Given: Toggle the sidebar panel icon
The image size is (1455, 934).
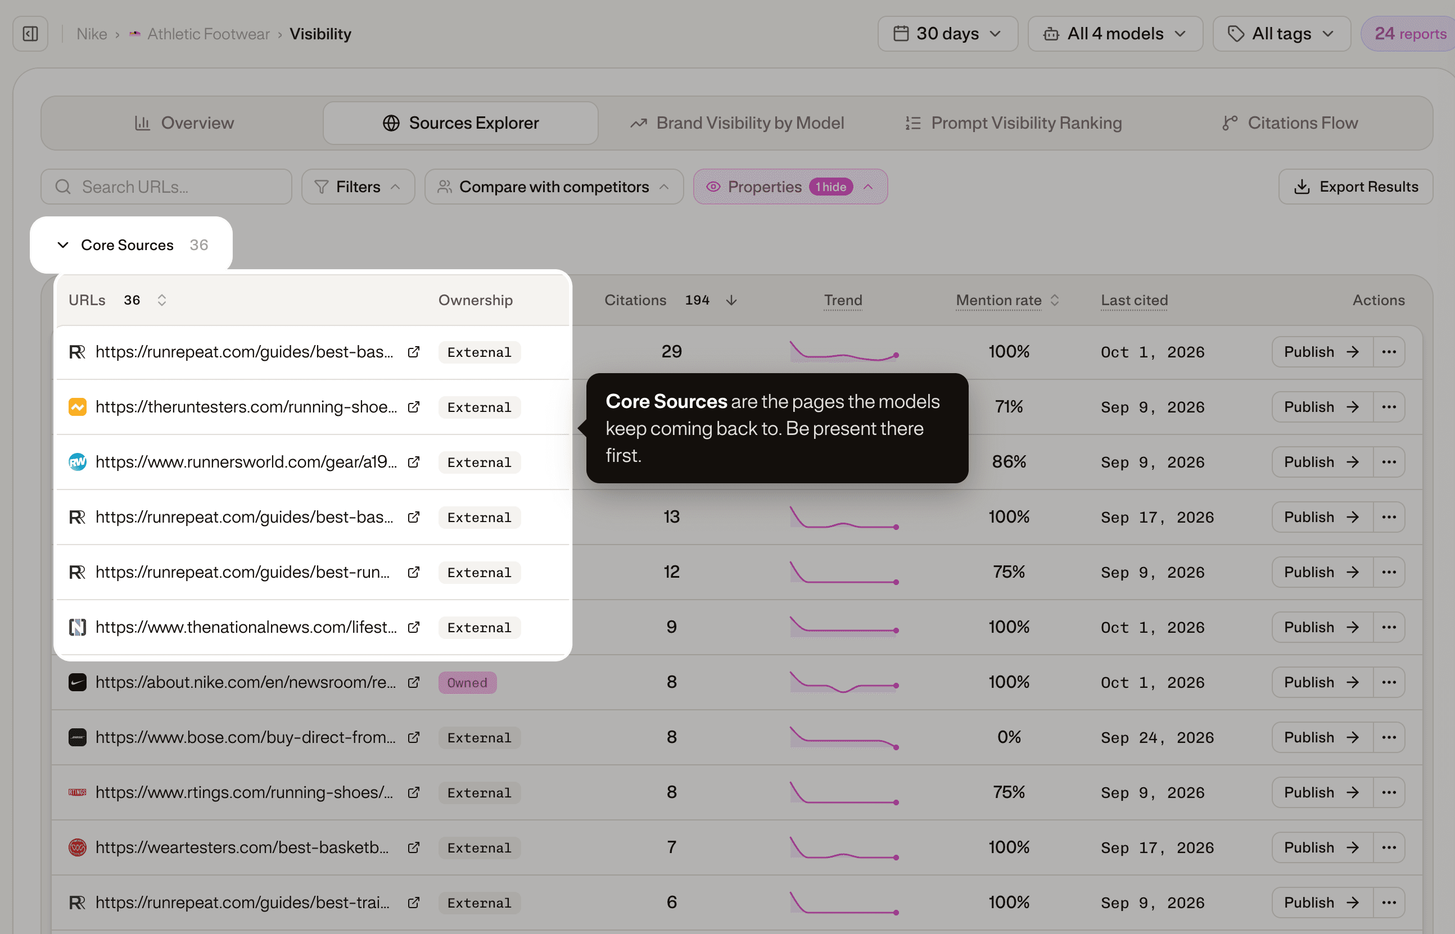Looking at the screenshot, I should tap(30, 34).
